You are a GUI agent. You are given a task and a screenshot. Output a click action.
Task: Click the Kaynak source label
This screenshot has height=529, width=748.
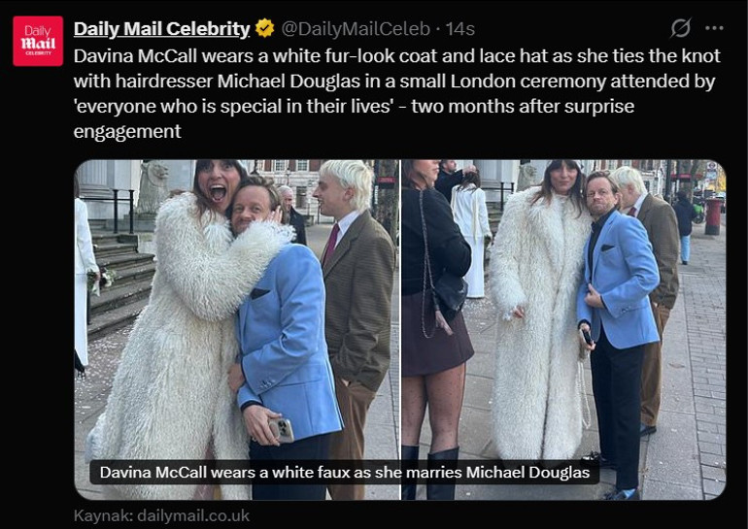click(103, 515)
